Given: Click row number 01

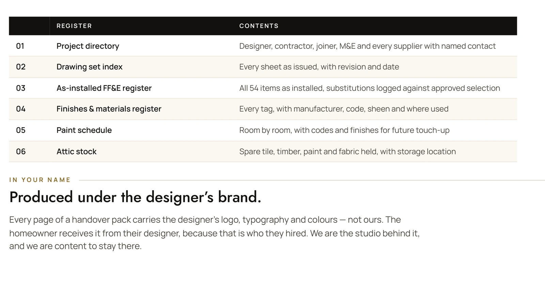Looking at the screenshot, I should (20, 46).
